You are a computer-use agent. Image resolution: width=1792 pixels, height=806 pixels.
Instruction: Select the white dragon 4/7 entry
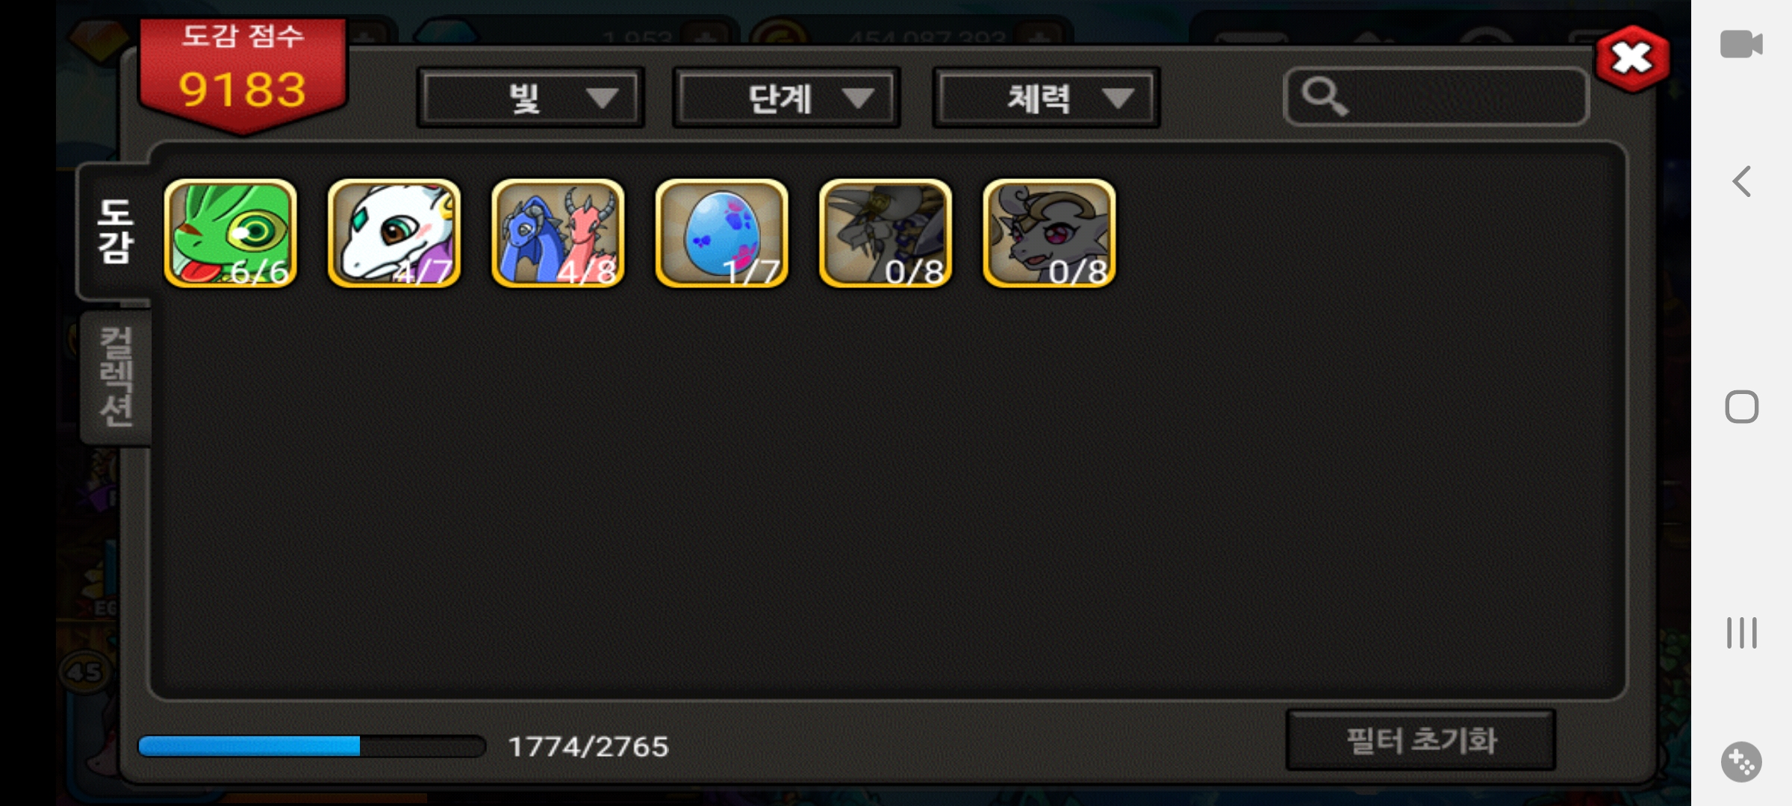(394, 233)
